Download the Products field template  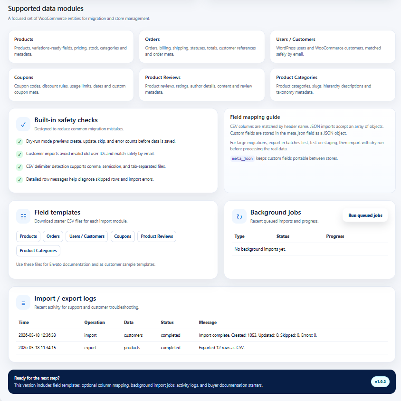pos(28,236)
